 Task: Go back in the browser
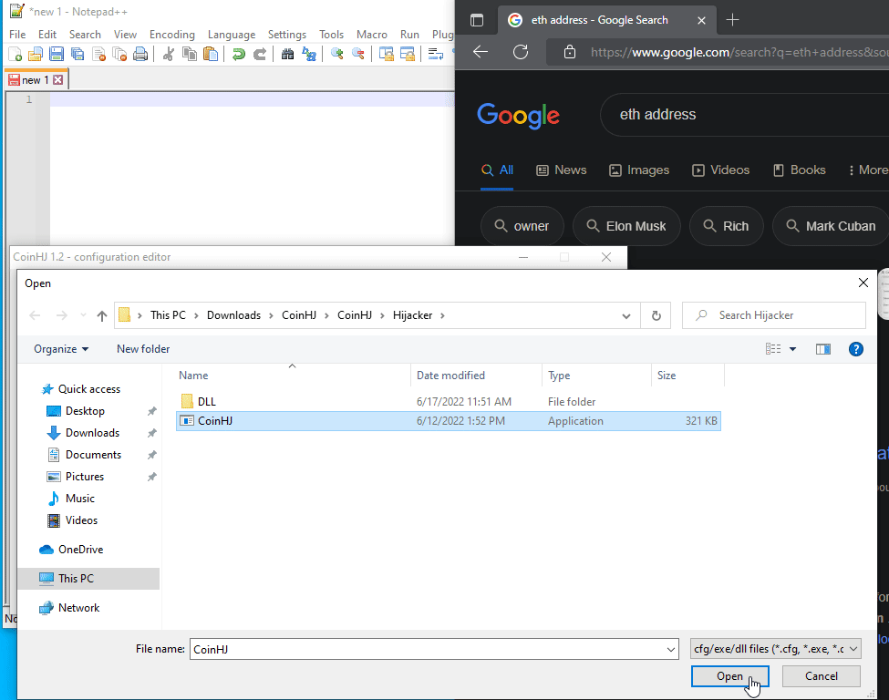[x=481, y=52]
